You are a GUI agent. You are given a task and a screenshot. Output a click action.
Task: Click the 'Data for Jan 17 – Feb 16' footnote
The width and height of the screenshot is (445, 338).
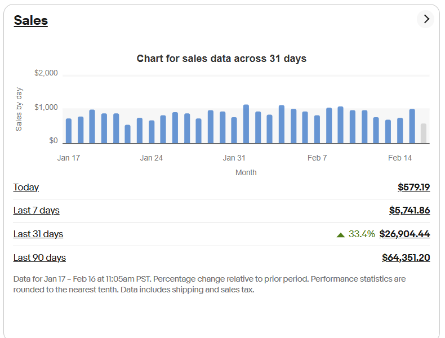tap(210, 284)
